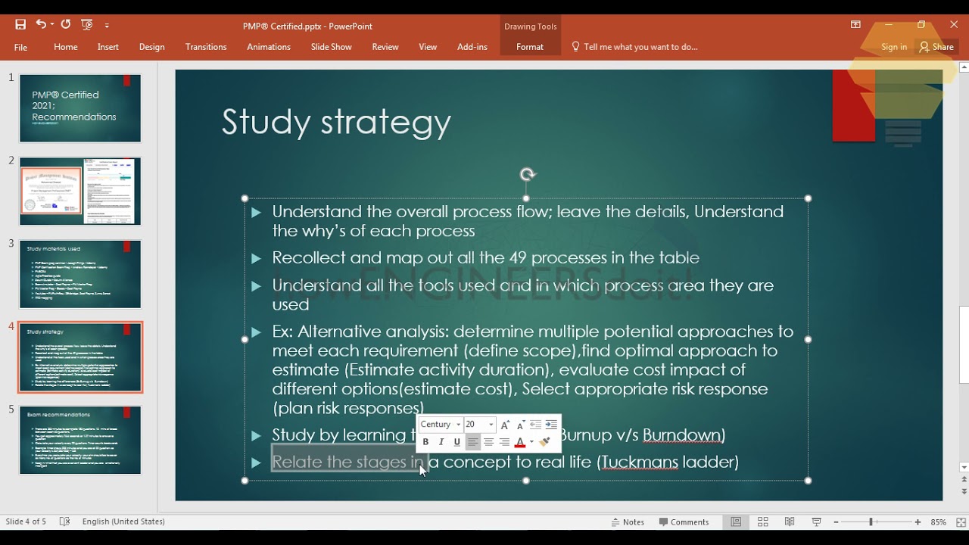Viewport: 969px width, 545px height.
Task: Select the Drawing Tools Format tab
Action: click(530, 47)
